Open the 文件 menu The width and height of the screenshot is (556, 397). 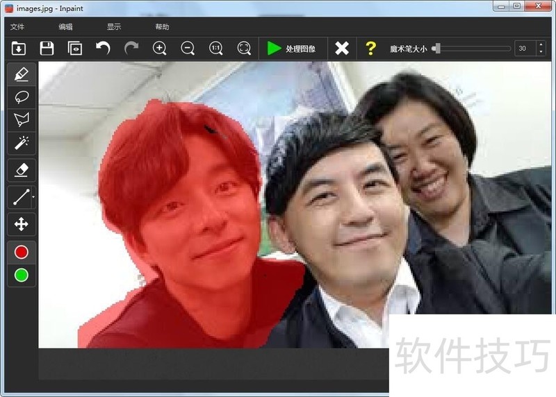click(17, 27)
